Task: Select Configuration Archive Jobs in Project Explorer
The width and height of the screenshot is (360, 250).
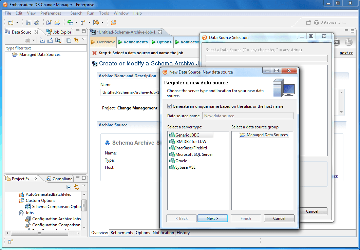Action: (53, 219)
